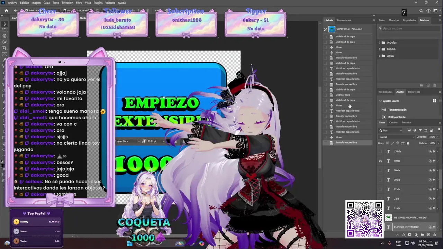This screenshot has height=249, width=443.
Task: Select the Move tool in the toolbar
Action: click(x=4, y=24)
